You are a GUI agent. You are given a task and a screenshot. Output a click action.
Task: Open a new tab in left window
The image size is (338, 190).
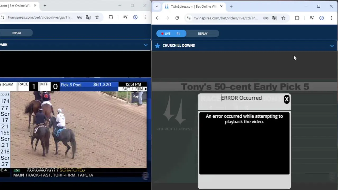click(x=45, y=6)
